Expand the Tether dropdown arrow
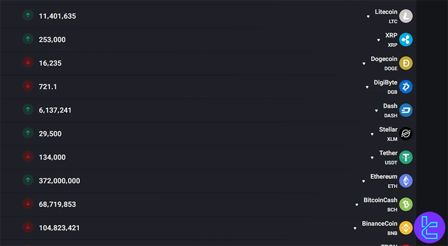 pos(372,158)
